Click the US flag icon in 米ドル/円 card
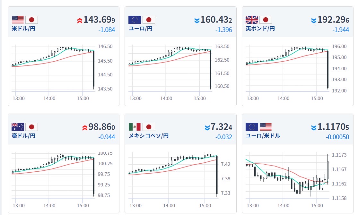 tap(18, 20)
